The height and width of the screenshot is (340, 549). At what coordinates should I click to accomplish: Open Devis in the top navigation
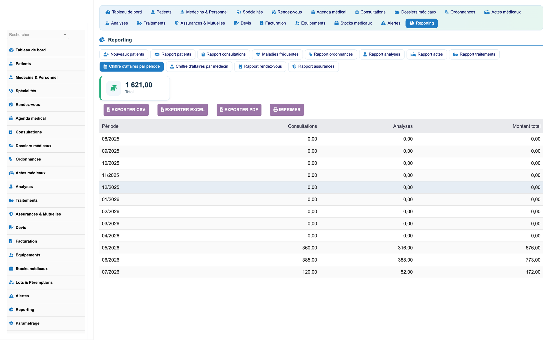click(x=243, y=23)
